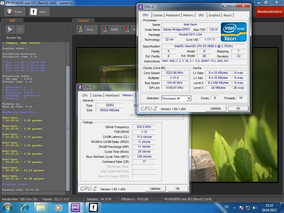The image size is (284, 213).
Task: Open the frybench toolbar button
Action: (15, 12)
